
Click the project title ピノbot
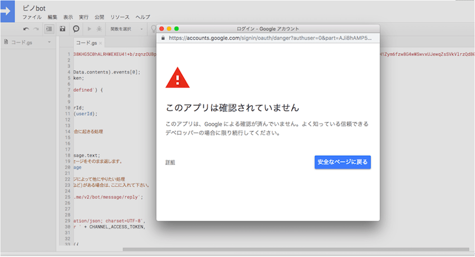pos(34,8)
